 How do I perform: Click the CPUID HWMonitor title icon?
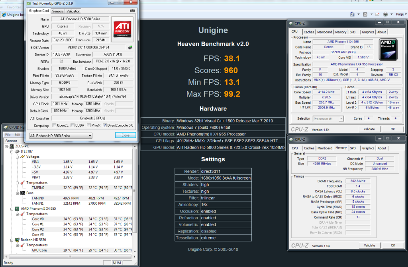click(x=6, y=127)
